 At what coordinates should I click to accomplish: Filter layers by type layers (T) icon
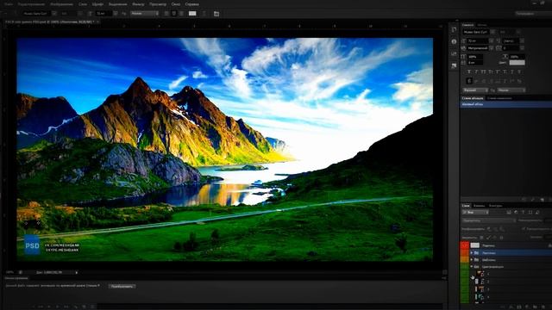[524, 213]
